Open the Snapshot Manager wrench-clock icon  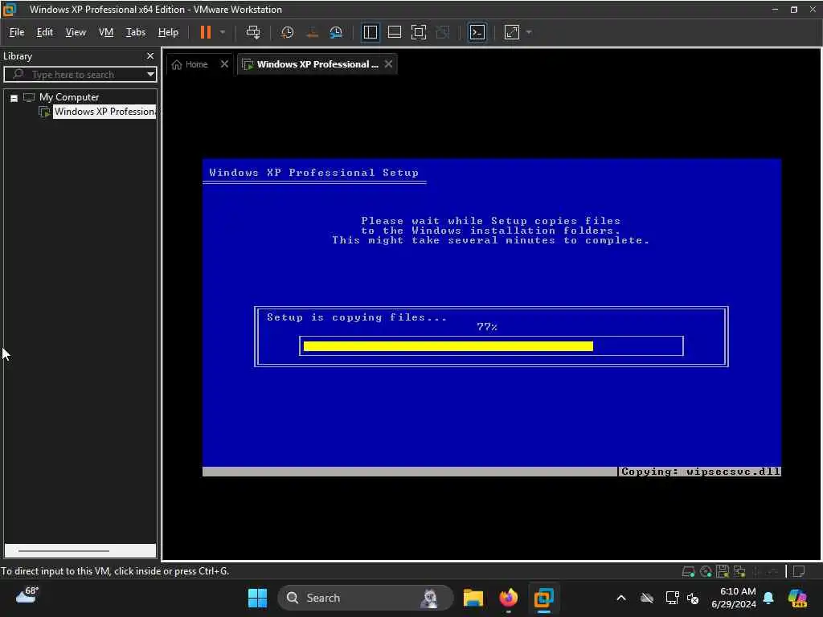tap(336, 32)
